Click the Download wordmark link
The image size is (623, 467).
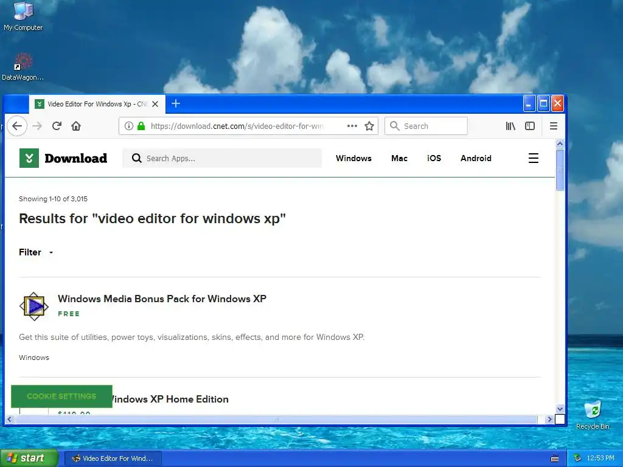(76, 158)
